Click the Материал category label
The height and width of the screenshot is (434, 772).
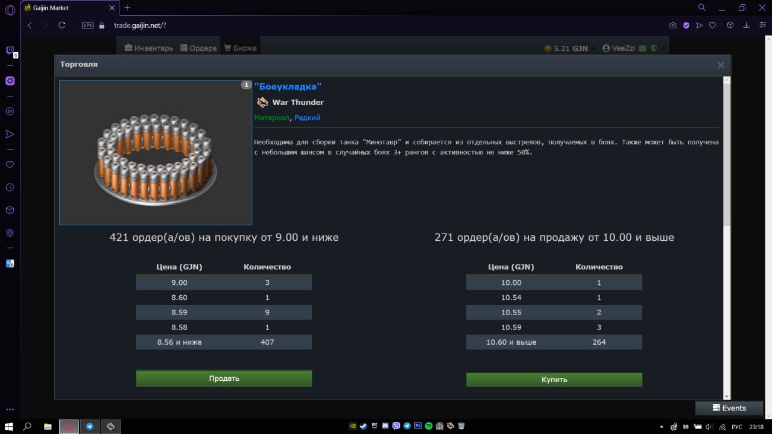tap(271, 118)
